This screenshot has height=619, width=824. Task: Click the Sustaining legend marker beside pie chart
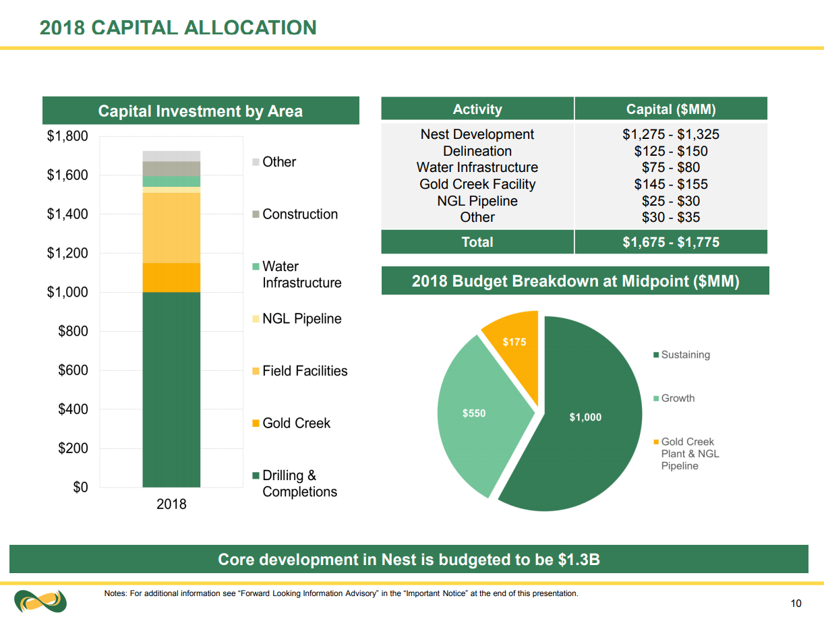[656, 355]
